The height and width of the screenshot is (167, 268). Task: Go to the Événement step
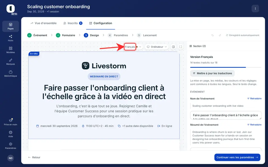[x=37, y=35]
